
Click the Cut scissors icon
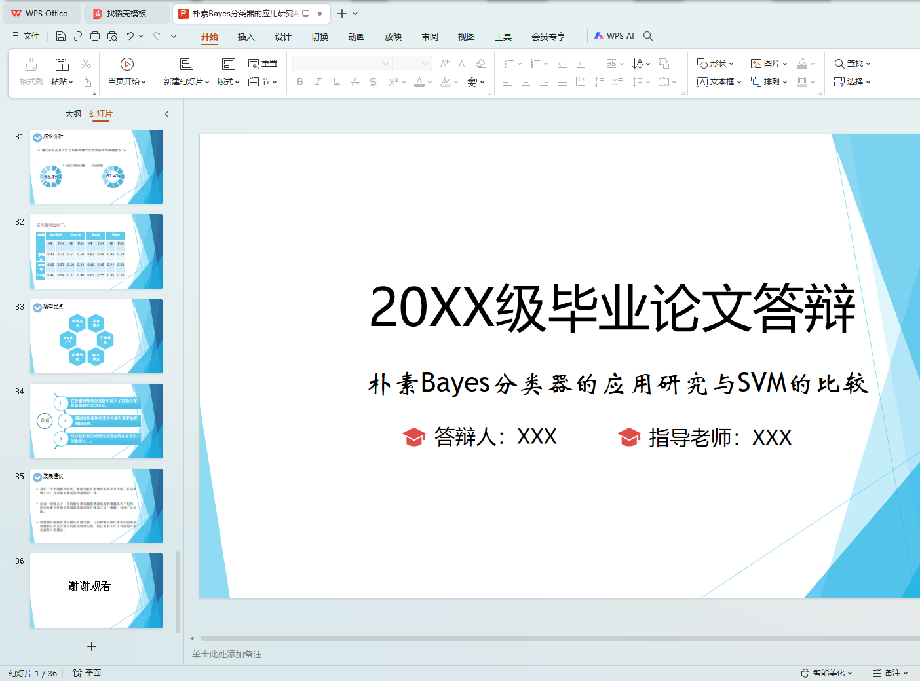[86, 64]
